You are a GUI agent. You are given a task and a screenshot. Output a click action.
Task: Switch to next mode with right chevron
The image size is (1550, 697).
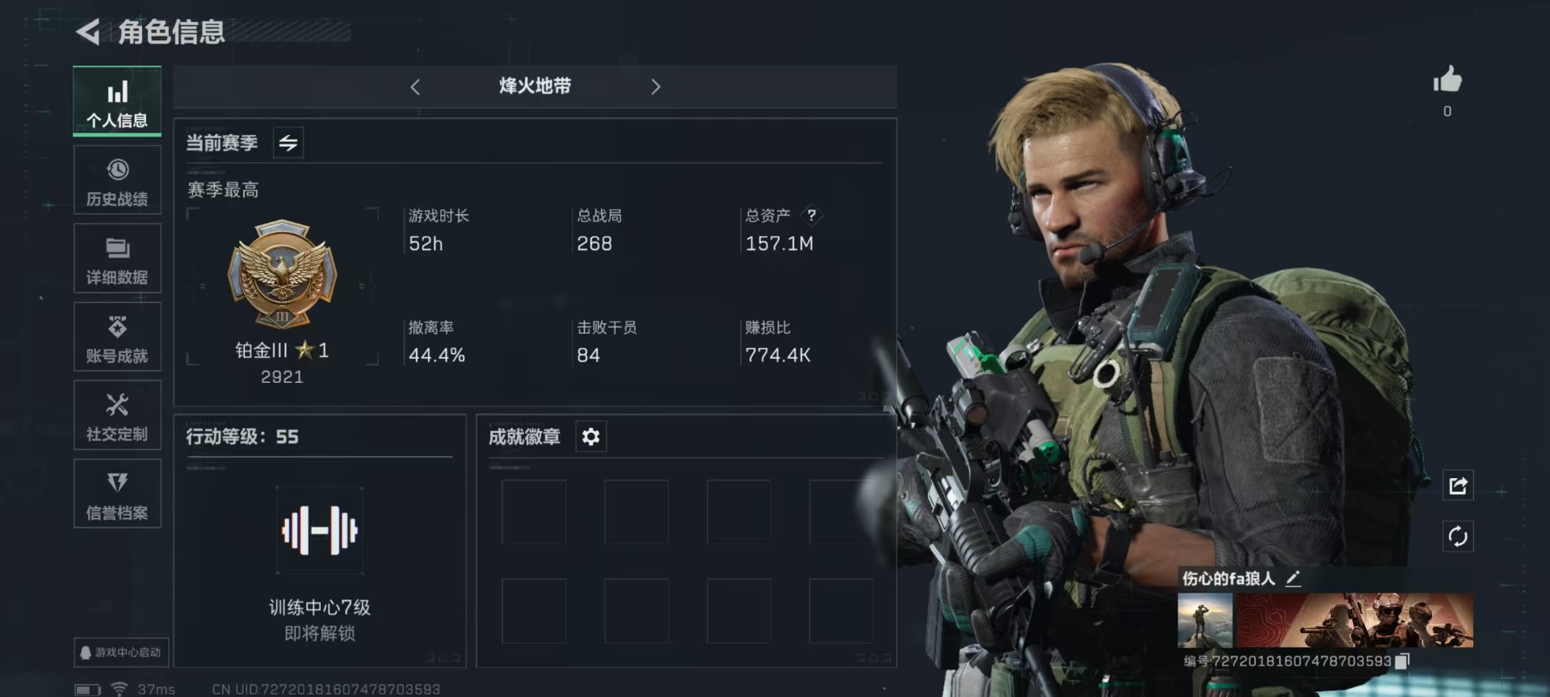pos(655,86)
